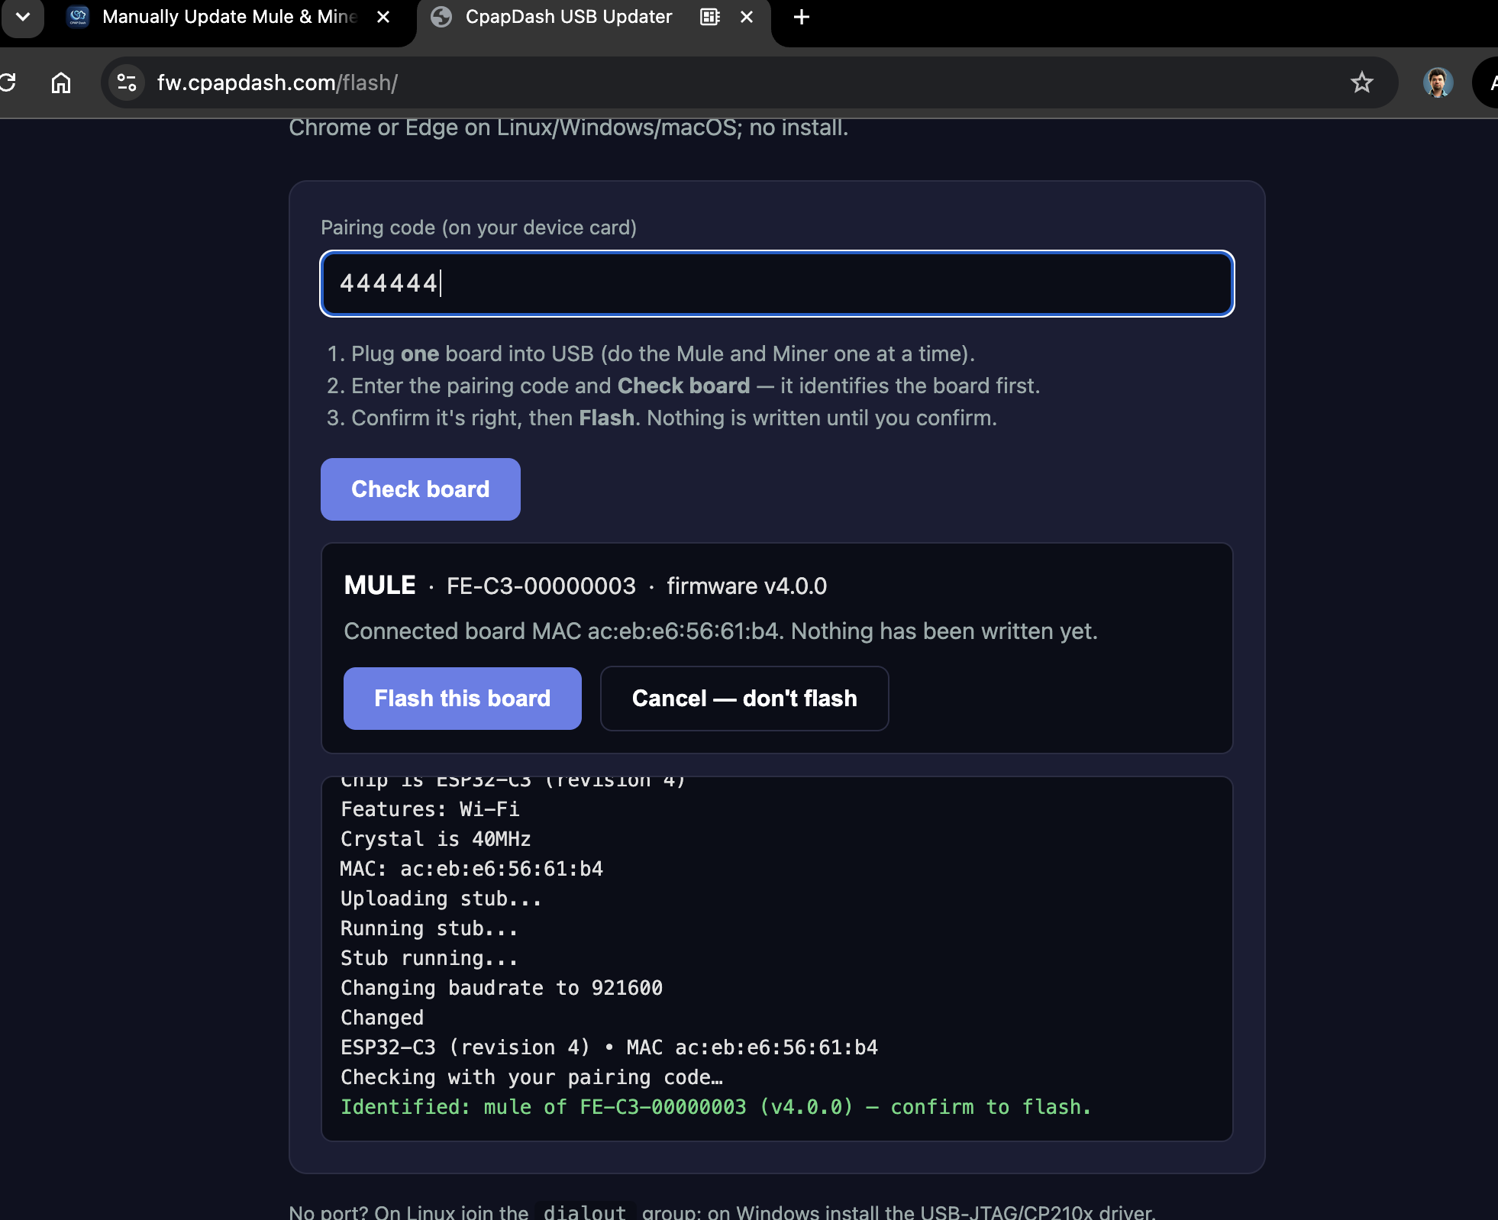Click Cancel — don't flash
This screenshot has width=1498, height=1220.
tap(744, 699)
